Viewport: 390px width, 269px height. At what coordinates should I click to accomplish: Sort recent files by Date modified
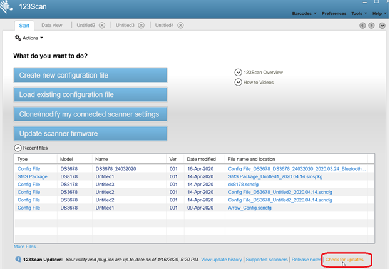tap(200, 160)
